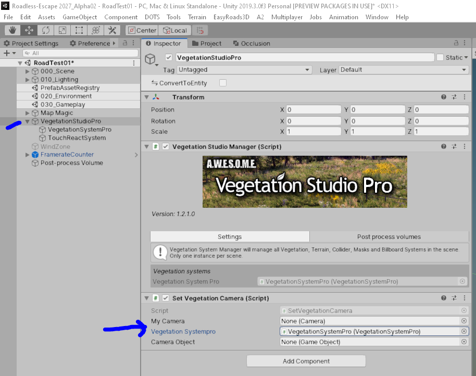Click the Scale Z field
476x376 pixels.
pos(441,131)
